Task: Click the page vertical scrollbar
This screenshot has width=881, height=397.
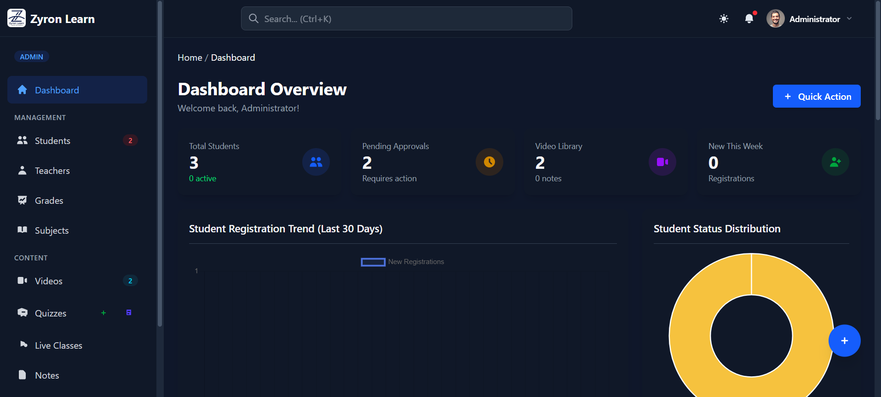Action: coord(878,60)
